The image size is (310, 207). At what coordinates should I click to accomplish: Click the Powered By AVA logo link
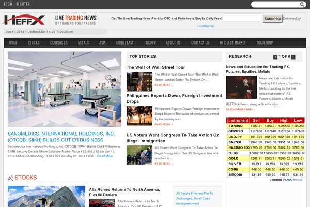pos(294,180)
